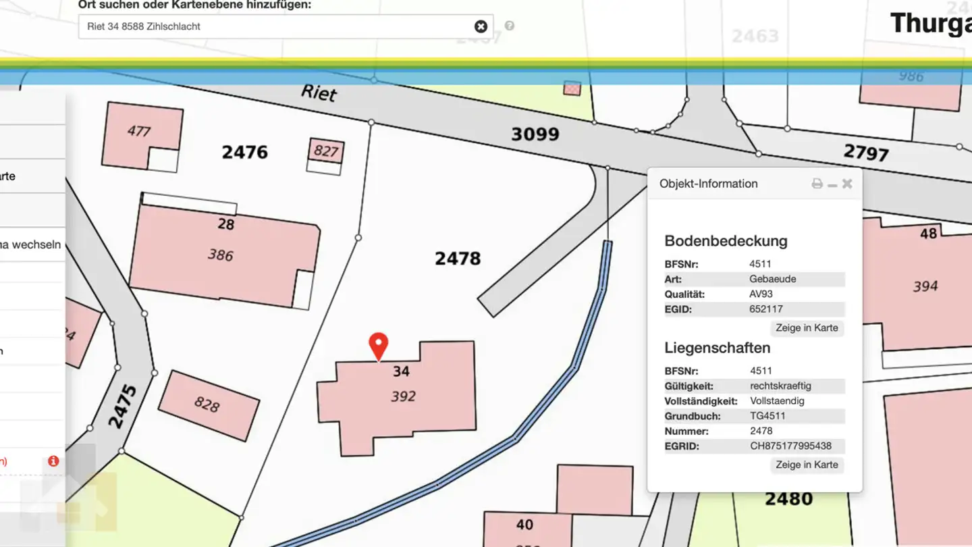Click the EGID value 652117
Viewport: 972px width, 547px height.
point(766,309)
